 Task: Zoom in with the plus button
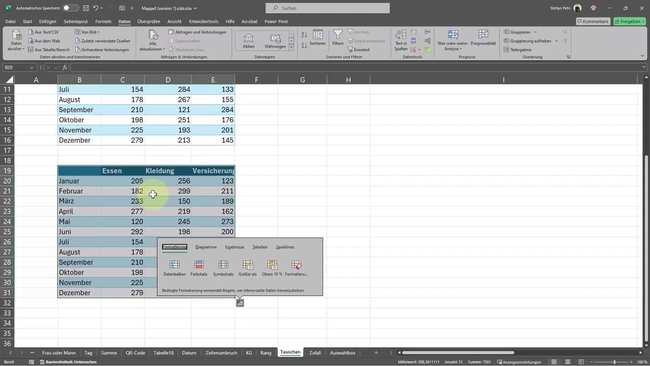click(x=631, y=362)
